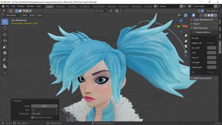Choose the Measure tool

(5, 66)
